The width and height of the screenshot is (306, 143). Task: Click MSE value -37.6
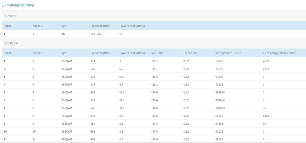155,116
